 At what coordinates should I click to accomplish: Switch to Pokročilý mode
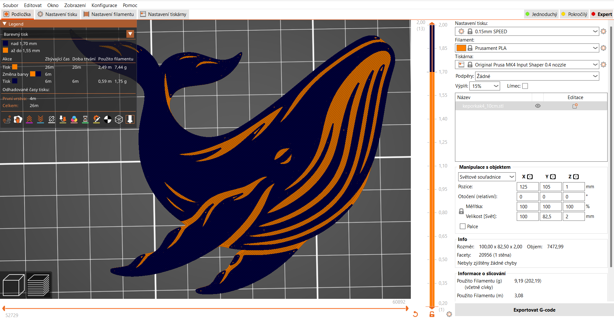(574, 14)
